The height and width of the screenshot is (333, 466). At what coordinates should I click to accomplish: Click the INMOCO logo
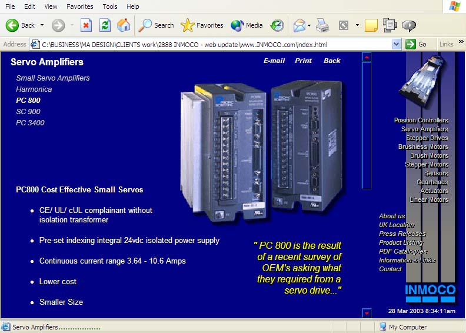[x=430, y=294]
